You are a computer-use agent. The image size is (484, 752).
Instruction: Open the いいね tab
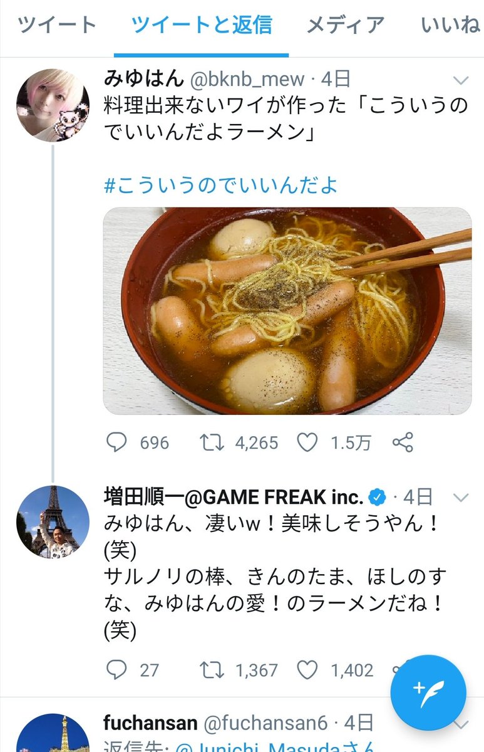450,25
